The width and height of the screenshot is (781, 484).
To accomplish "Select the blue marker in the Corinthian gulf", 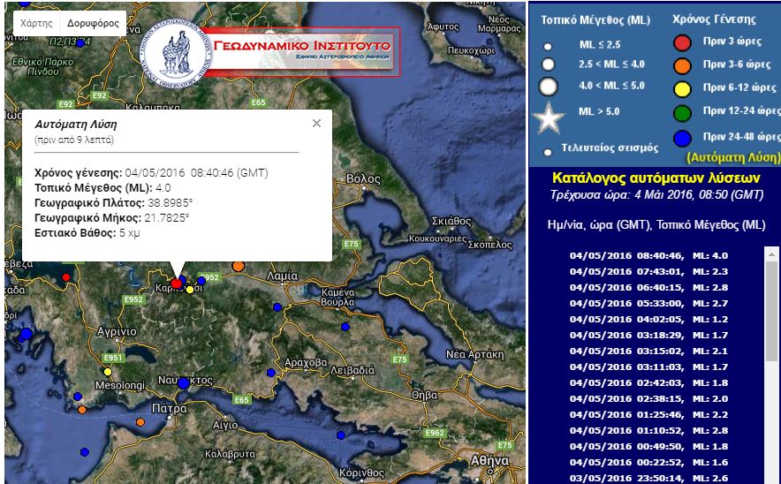I will click(x=341, y=435).
